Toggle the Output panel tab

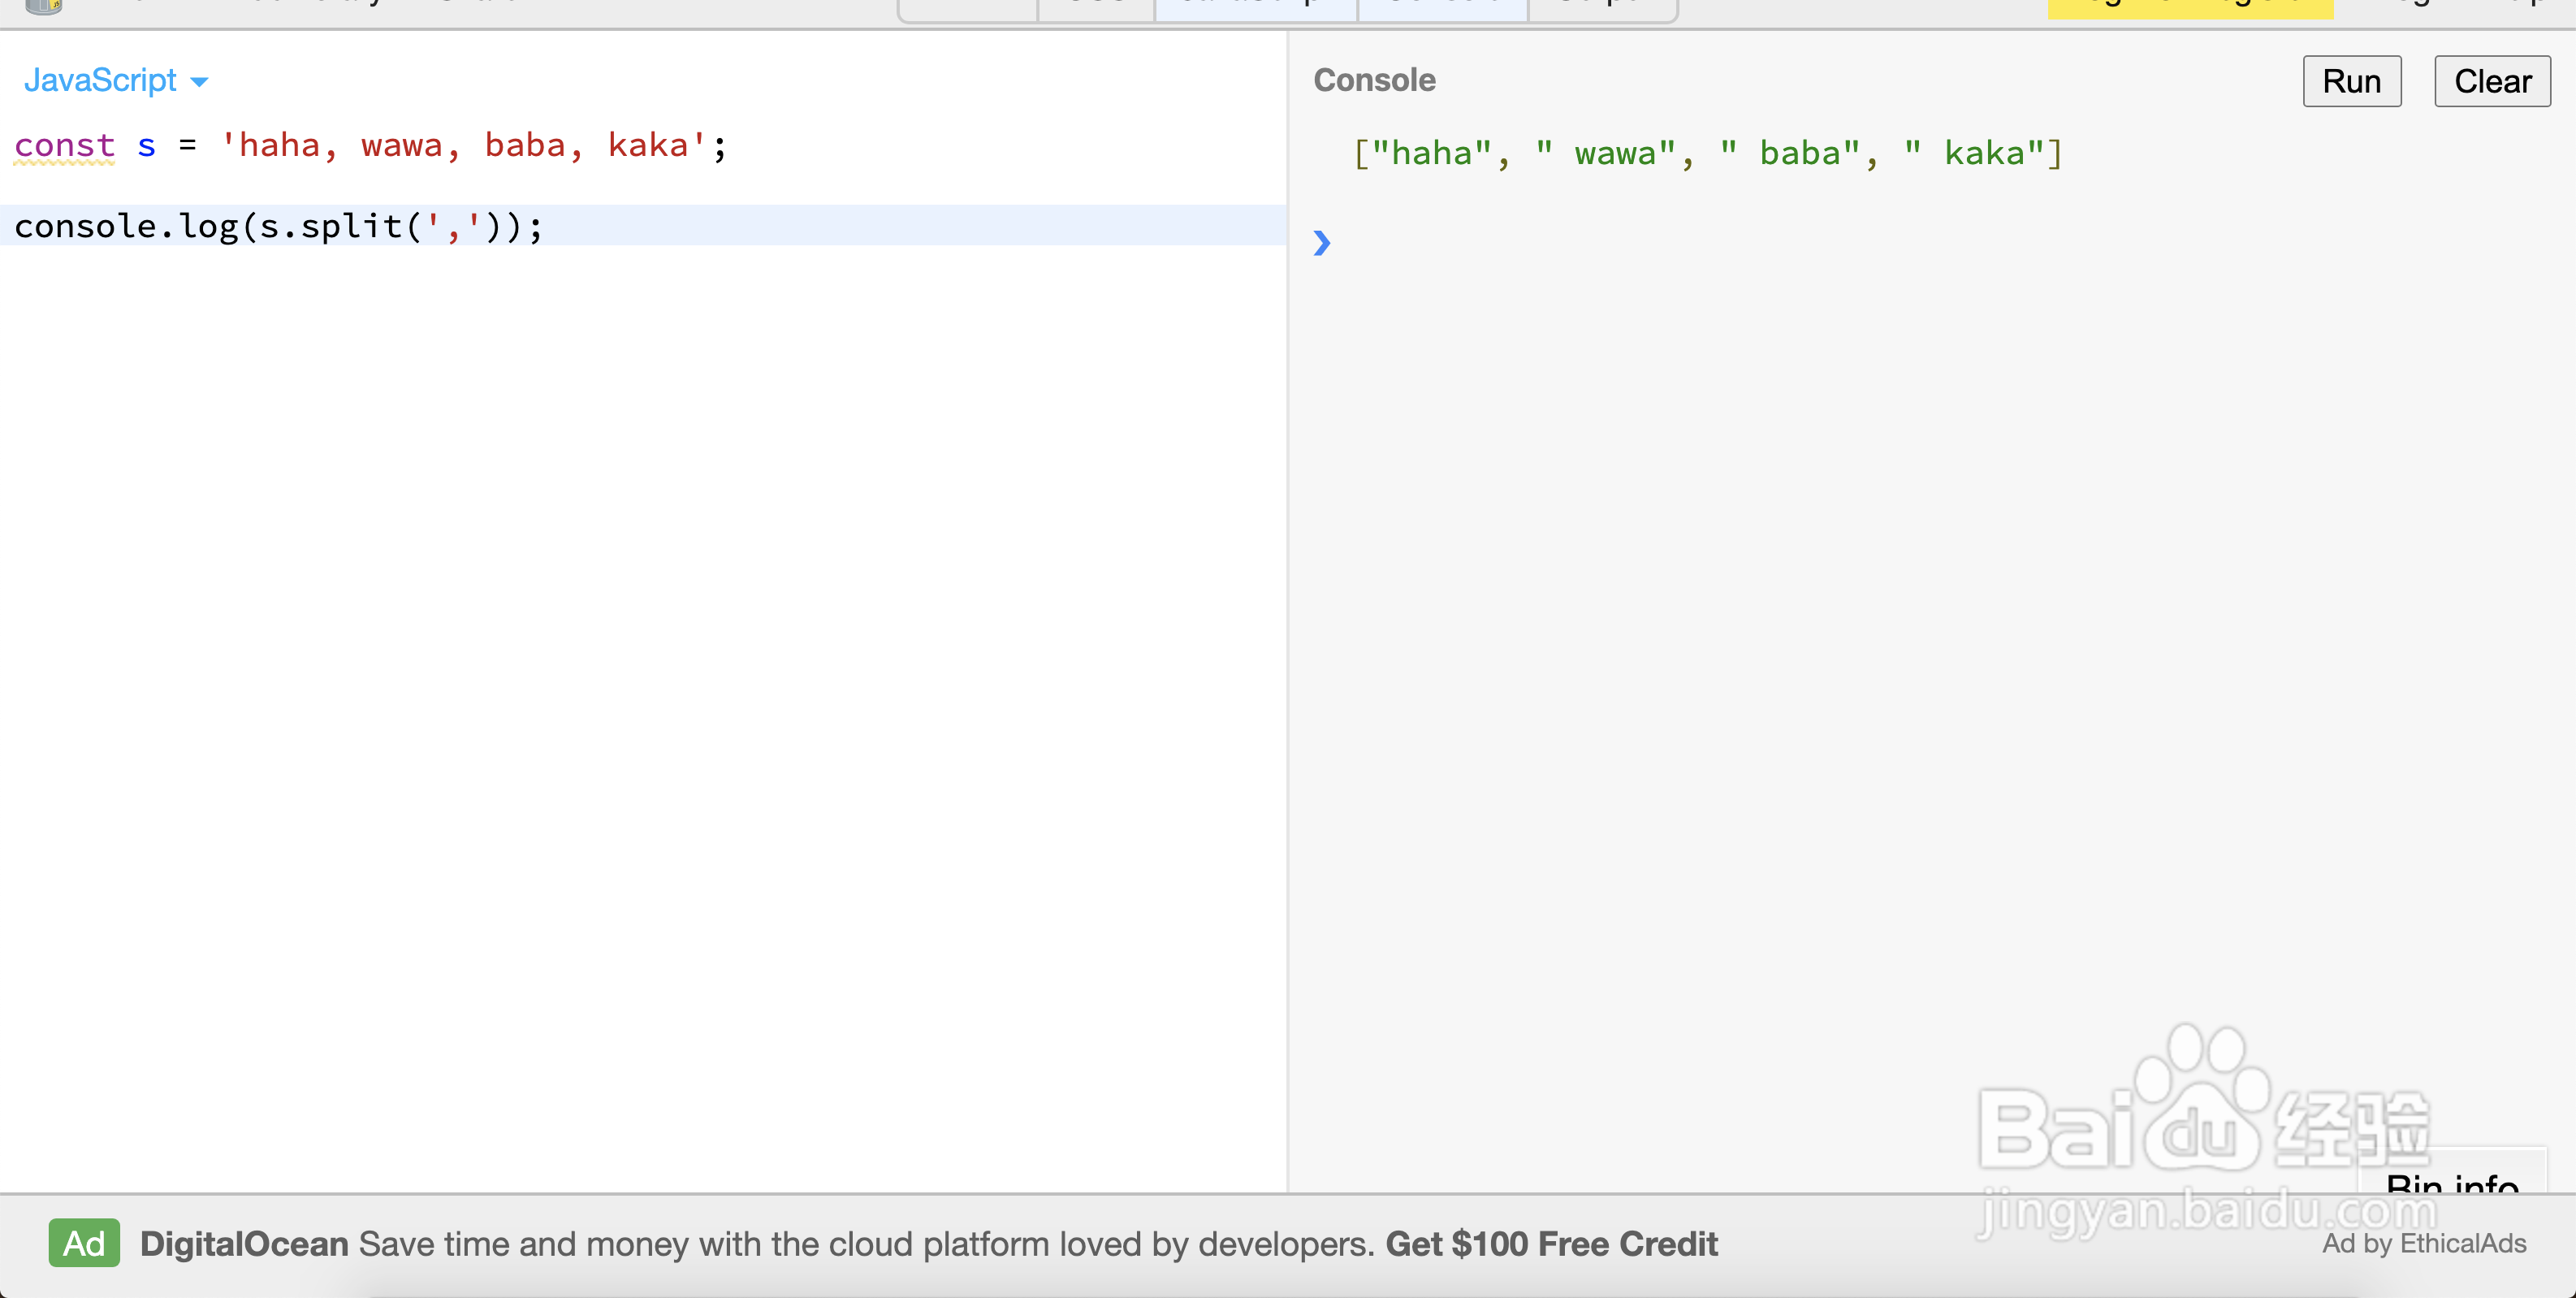coord(1602,8)
